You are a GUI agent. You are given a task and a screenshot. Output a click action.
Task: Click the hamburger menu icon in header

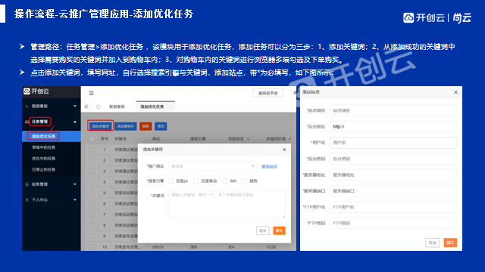(91, 93)
